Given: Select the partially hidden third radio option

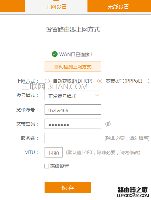Looking at the screenshot, I should click(149, 81).
